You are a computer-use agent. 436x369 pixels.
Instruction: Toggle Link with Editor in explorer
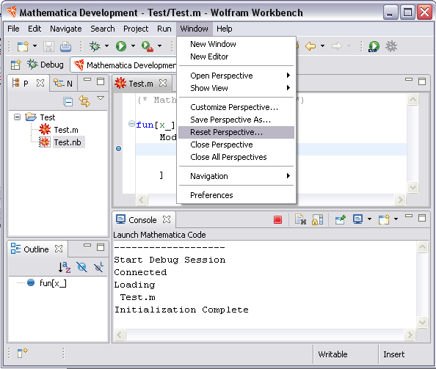click(x=84, y=101)
